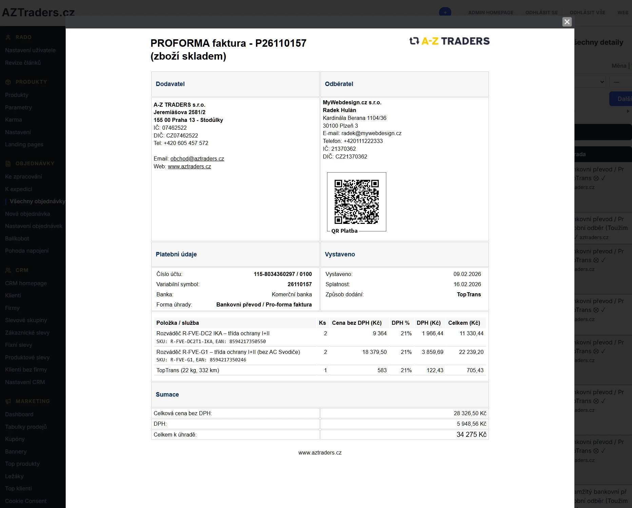Open Ke zpracování orders list
The height and width of the screenshot is (508, 632).
(x=23, y=176)
